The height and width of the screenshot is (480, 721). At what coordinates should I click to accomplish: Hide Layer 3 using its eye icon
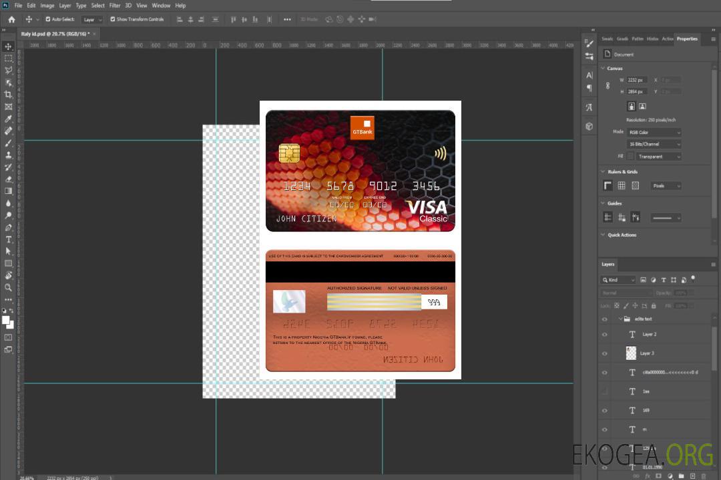605,353
